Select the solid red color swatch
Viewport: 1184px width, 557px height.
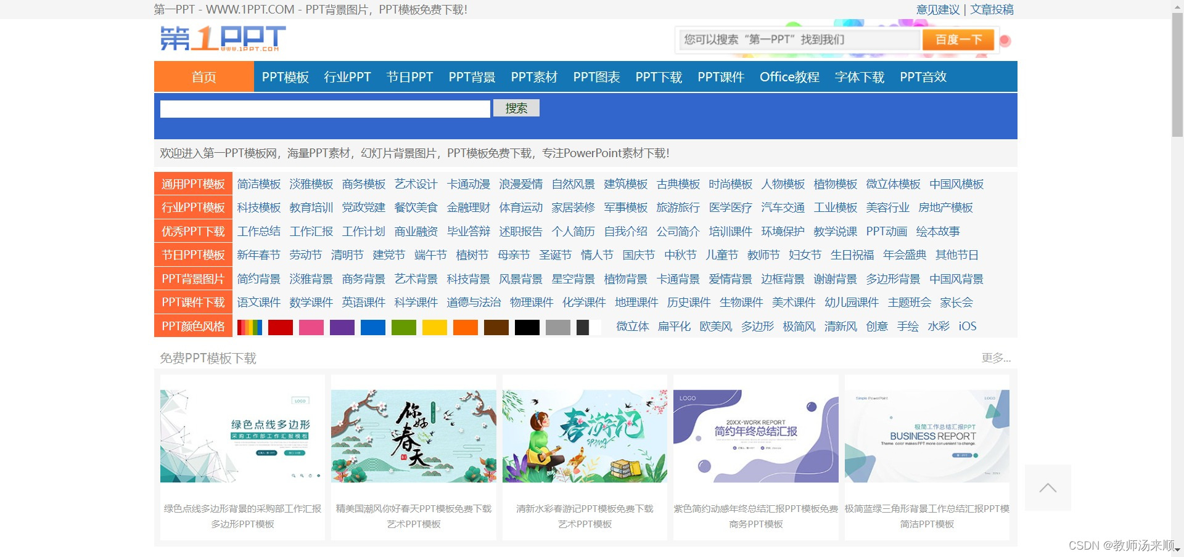(281, 327)
